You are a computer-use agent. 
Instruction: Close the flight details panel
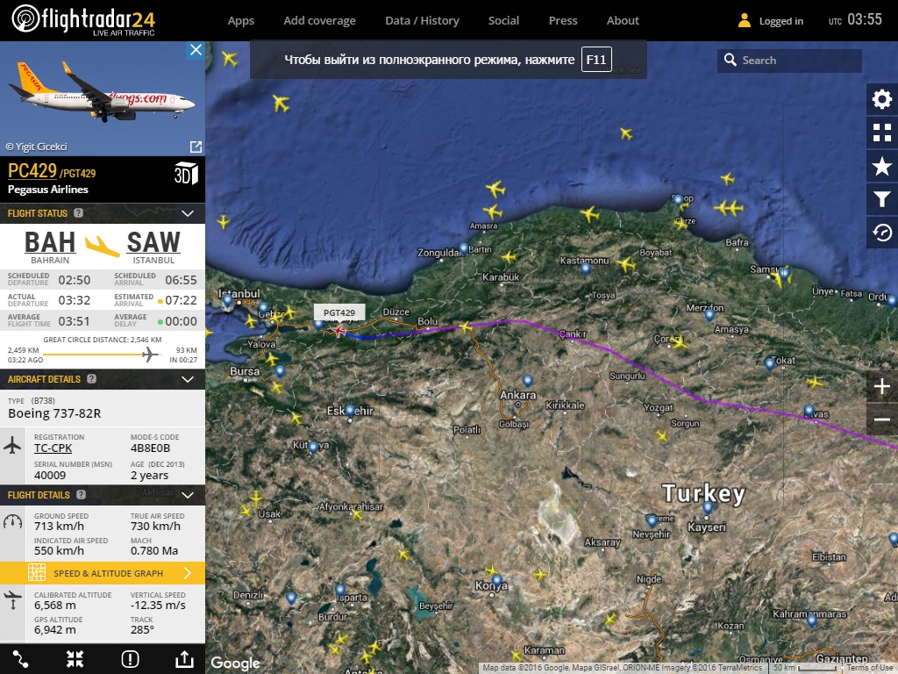196,50
